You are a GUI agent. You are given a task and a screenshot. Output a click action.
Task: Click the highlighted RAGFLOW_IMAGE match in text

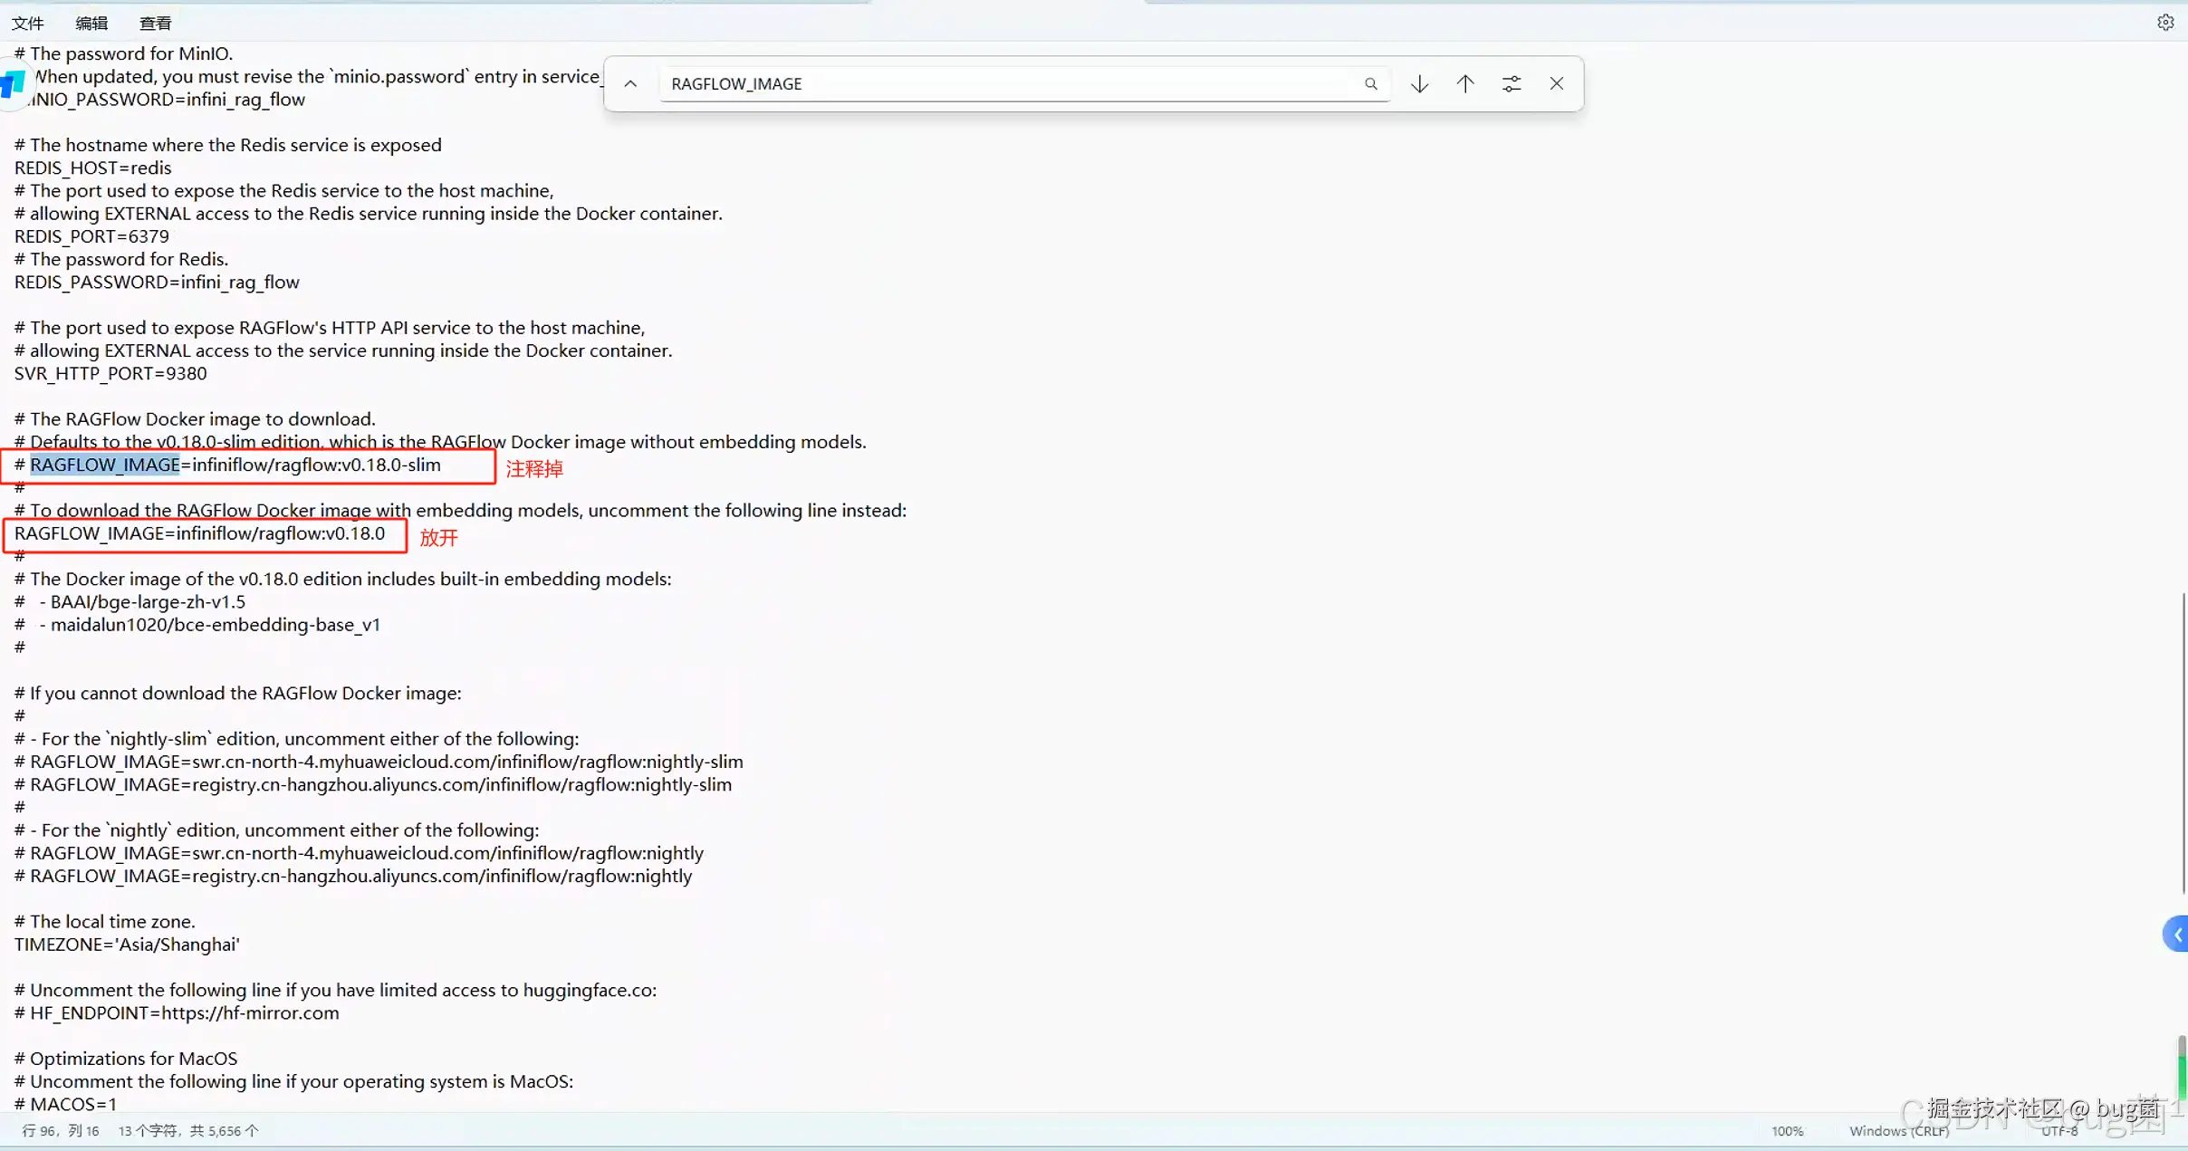[105, 465]
